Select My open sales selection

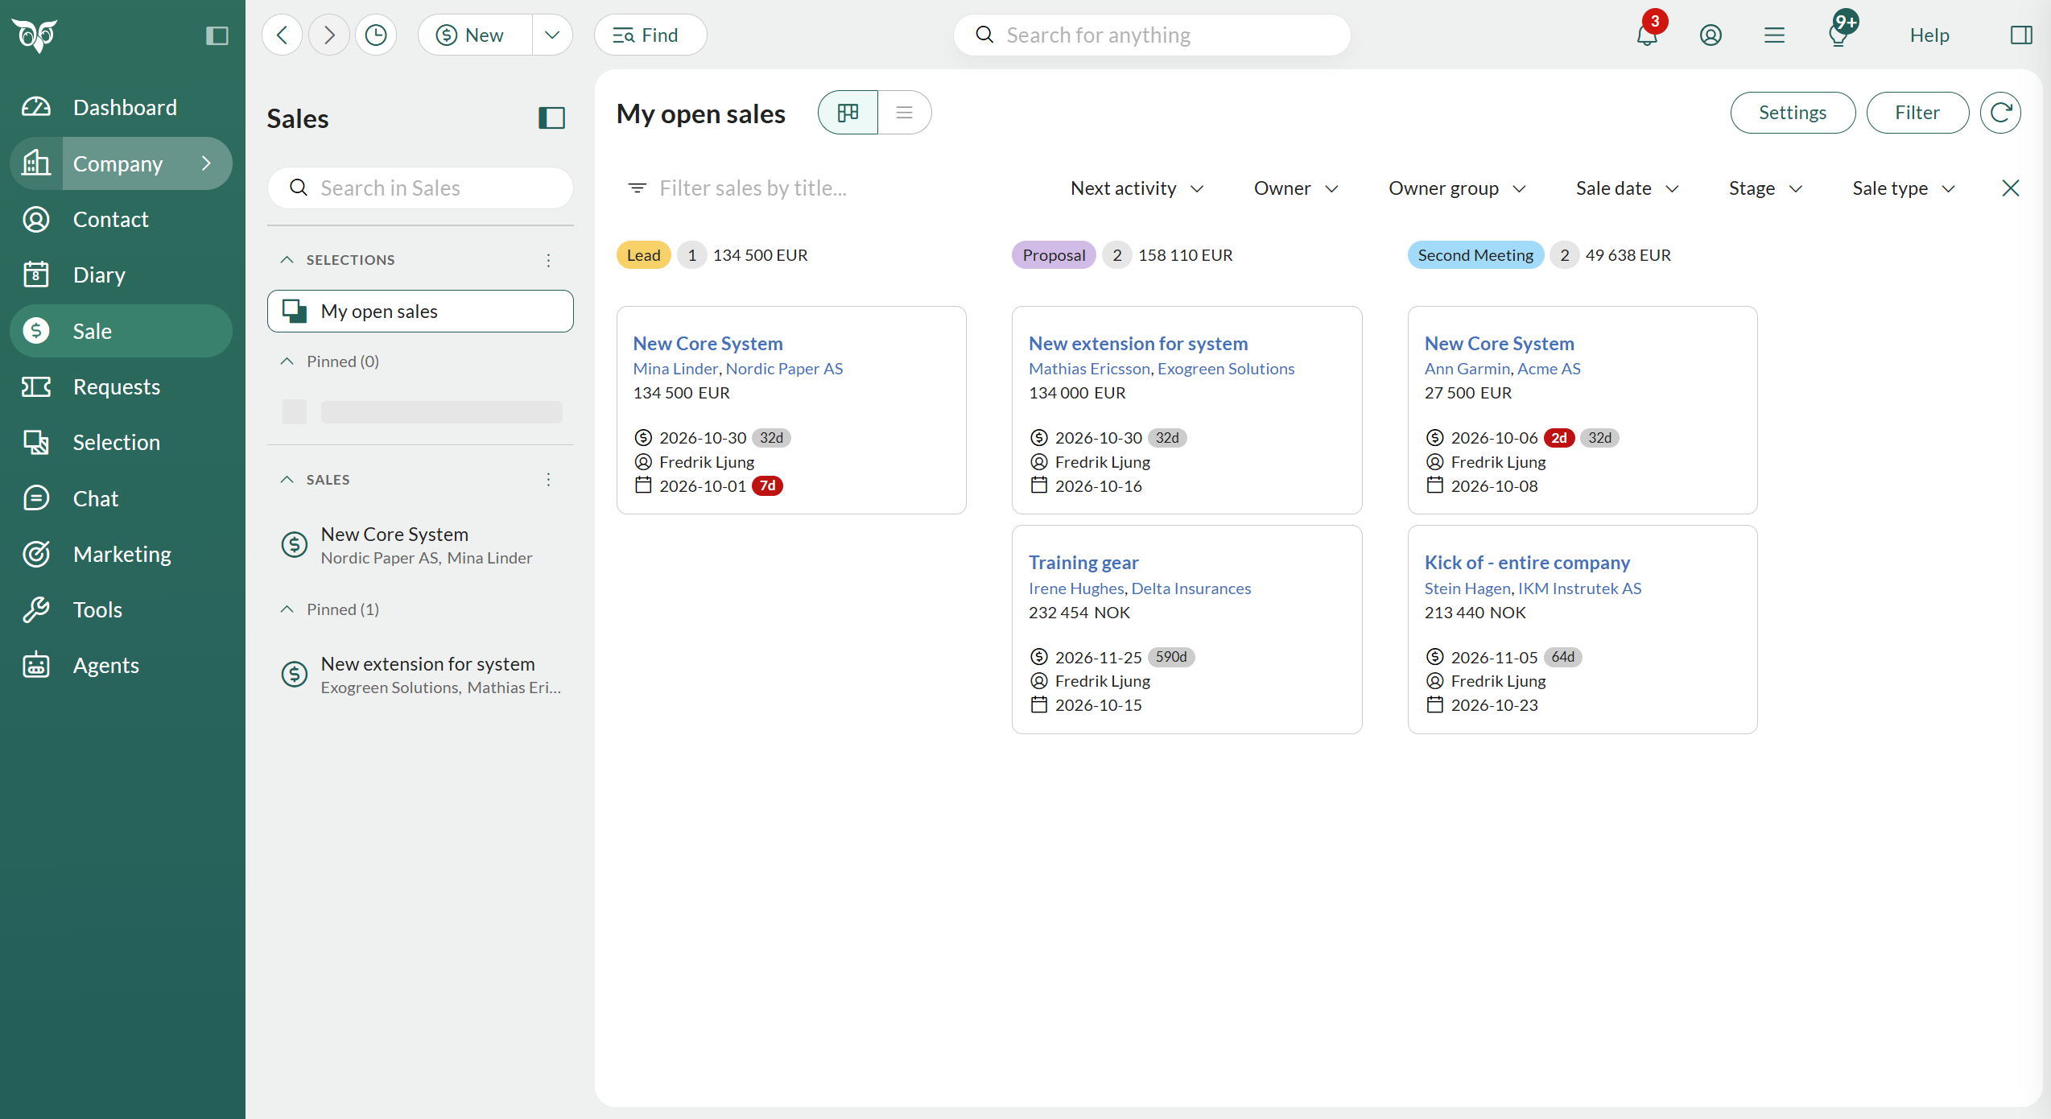click(x=420, y=312)
